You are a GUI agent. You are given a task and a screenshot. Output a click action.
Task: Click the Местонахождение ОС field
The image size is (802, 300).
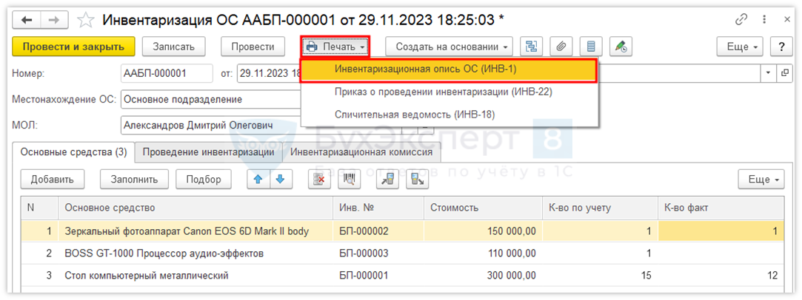tap(211, 99)
